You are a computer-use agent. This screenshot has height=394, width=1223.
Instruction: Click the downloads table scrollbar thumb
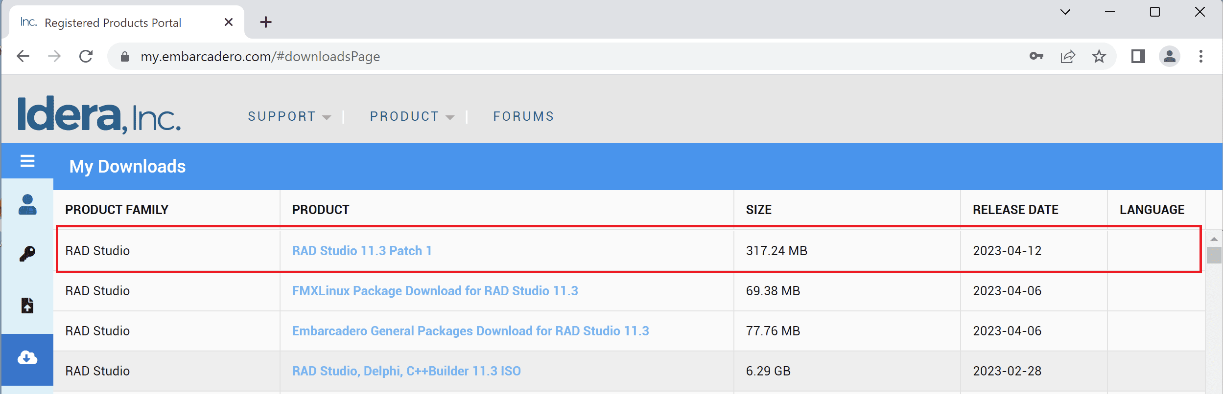tap(1214, 255)
